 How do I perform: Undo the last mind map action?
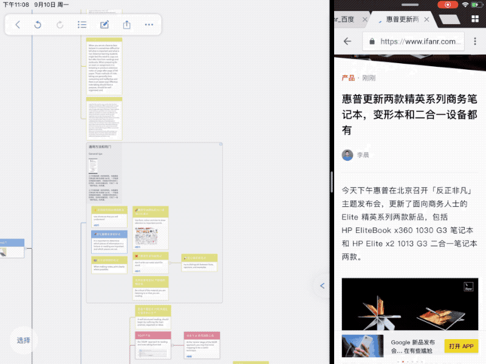(x=38, y=25)
